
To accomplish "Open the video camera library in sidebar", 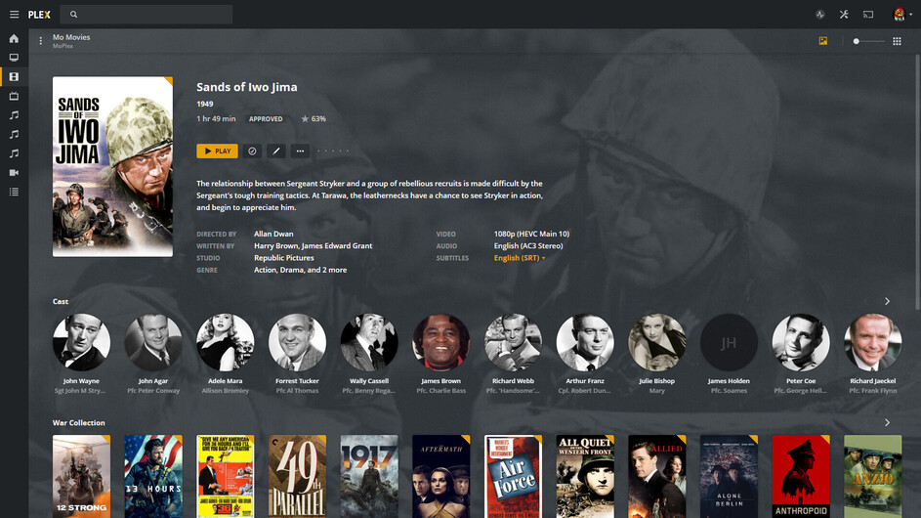I will click(x=14, y=172).
